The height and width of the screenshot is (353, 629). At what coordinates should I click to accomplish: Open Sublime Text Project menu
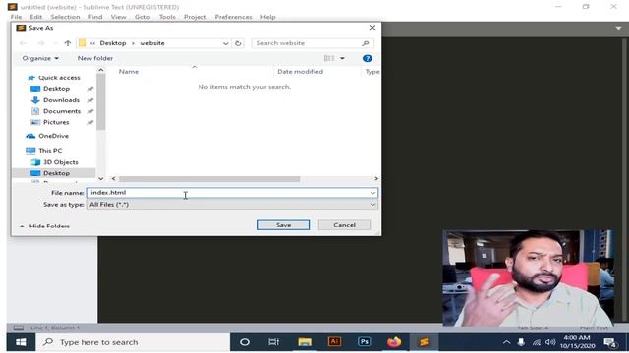click(x=195, y=17)
